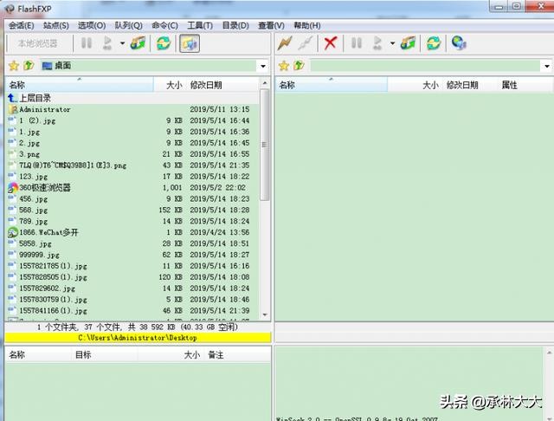554x421 pixels.
Task: Sort right pane by 修改日期 column
Action: click(468, 85)
